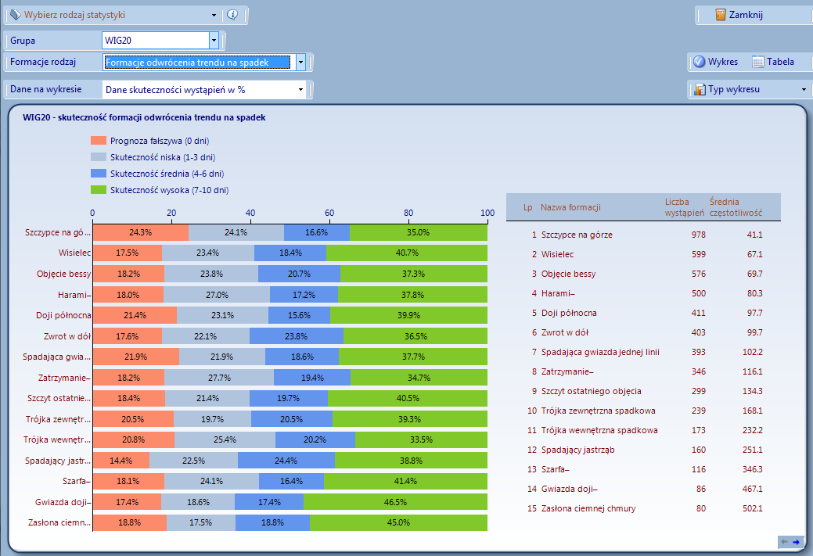Image resolution: width=813 pixels, height=556 pixels.
Task: Click the 346.3 value in Szarfa row
Action: point(752,469)
